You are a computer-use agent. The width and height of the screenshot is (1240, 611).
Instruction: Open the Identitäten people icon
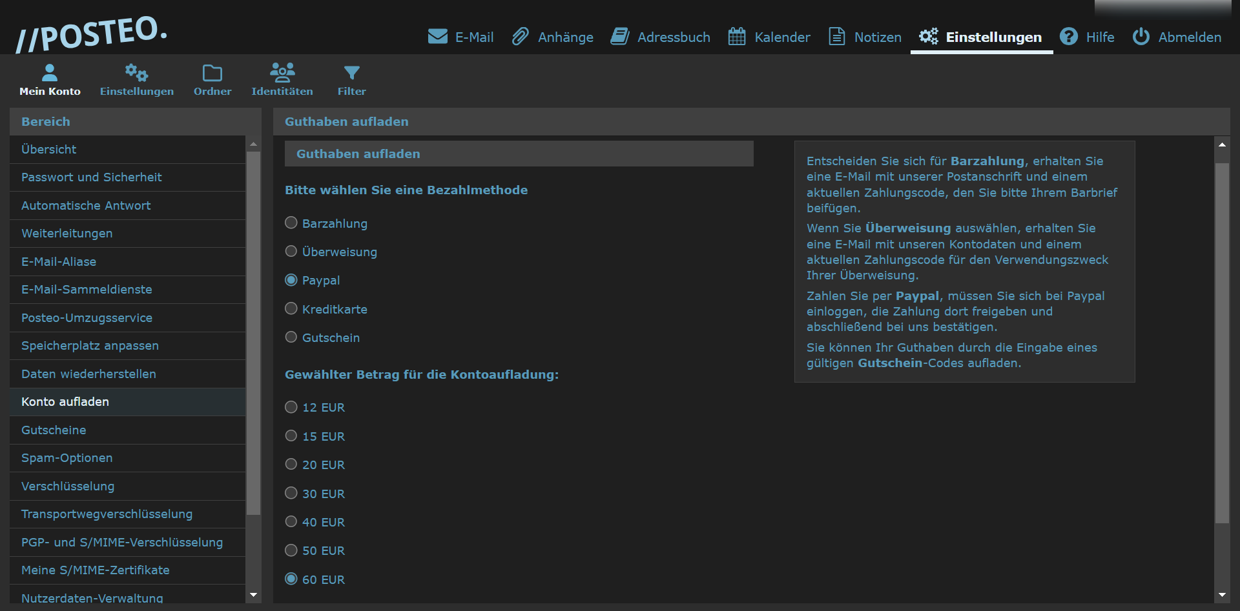282,72
